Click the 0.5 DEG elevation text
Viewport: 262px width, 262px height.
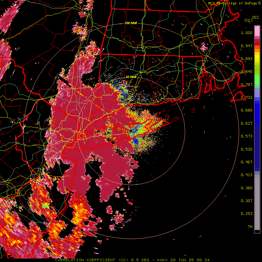click(140, 260)
